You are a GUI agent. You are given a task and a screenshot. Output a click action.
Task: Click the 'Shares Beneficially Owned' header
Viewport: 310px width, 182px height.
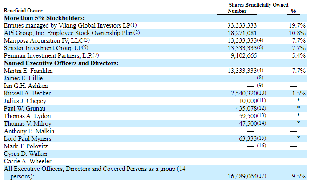pos(258,5)
